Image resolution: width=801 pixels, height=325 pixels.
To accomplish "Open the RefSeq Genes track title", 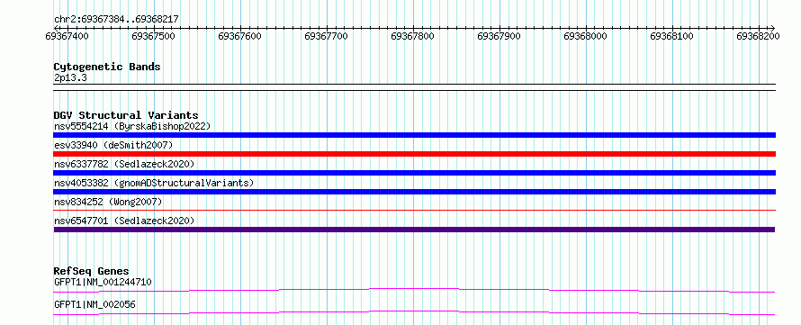I will click(92, 271).
